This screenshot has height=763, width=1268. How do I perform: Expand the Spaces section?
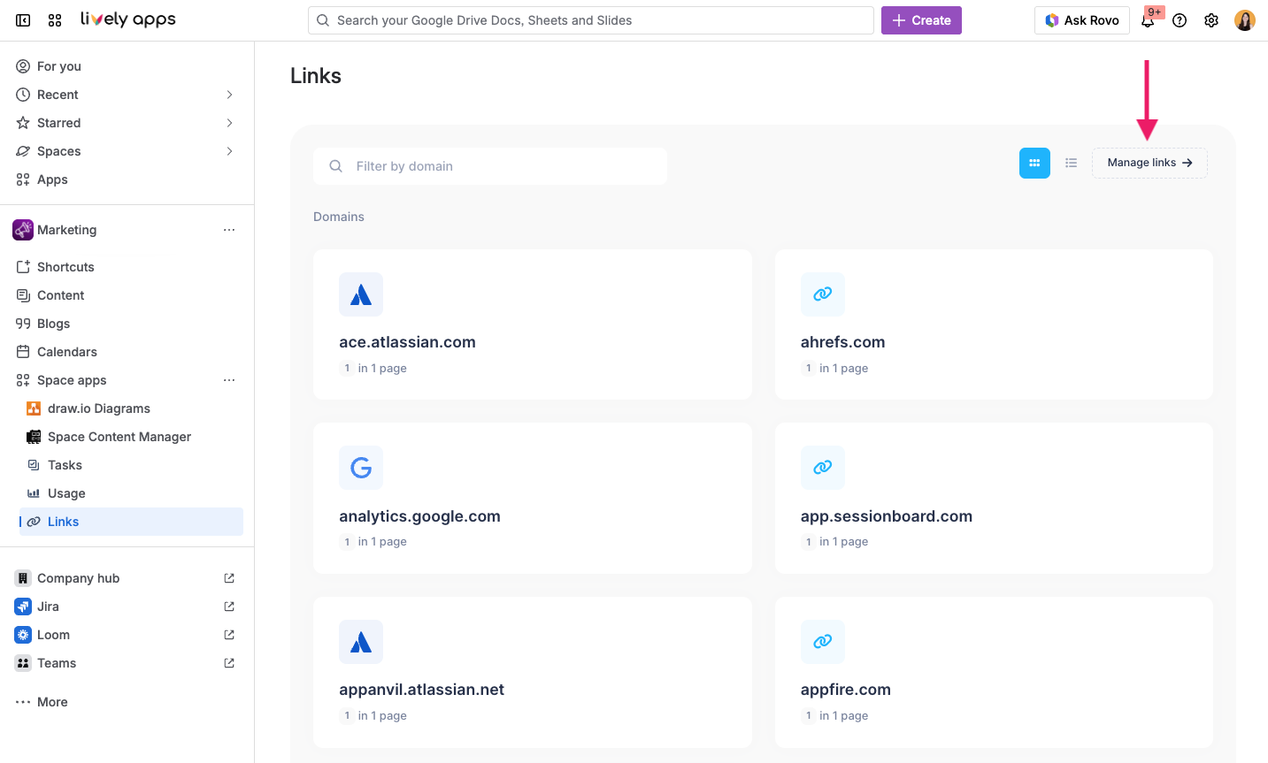(229, 150)
